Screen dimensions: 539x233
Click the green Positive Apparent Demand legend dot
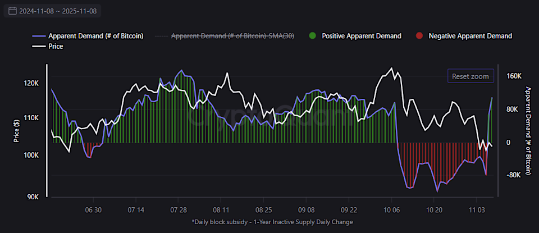(312, 36)
